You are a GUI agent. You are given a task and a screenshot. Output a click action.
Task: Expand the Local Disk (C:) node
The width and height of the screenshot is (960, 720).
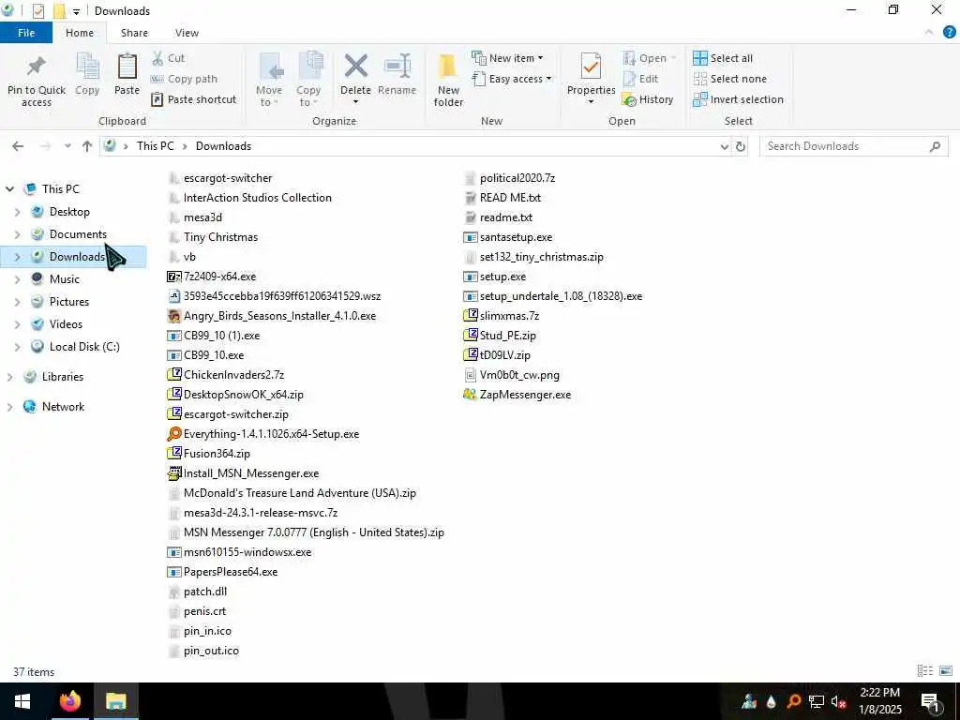[17, 347]
